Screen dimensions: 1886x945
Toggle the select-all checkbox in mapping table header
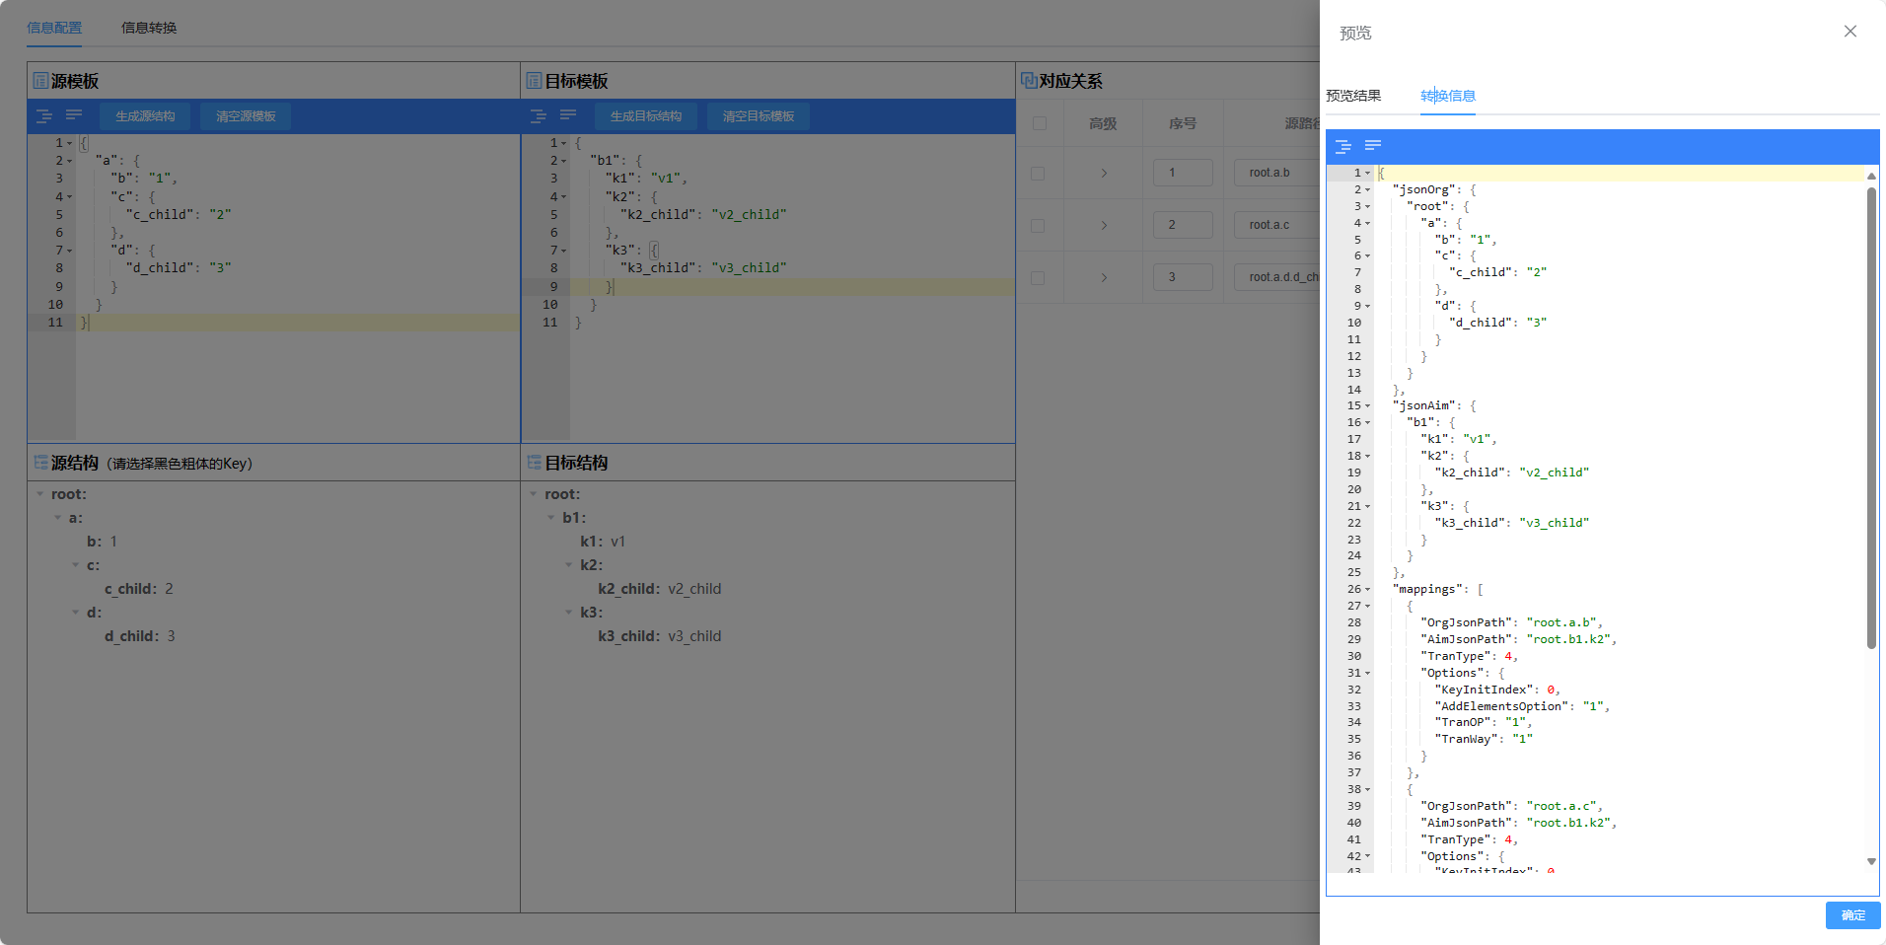coord(1039,123)
